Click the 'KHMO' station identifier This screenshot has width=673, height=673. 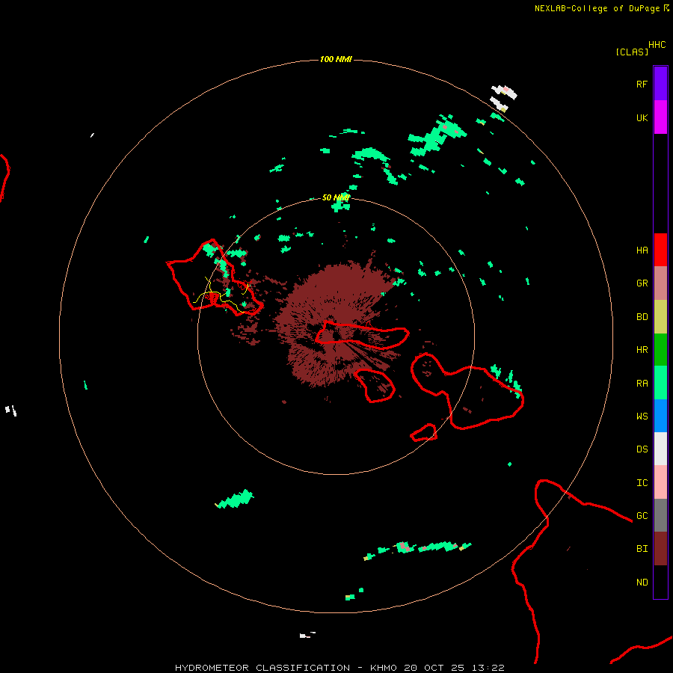pos(384,668)
